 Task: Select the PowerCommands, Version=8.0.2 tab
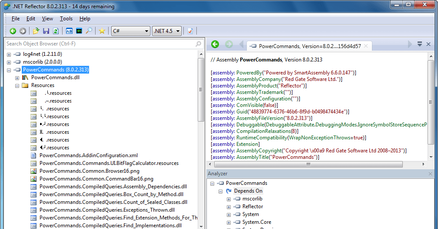pyautogui.click(x=309, y=46)
